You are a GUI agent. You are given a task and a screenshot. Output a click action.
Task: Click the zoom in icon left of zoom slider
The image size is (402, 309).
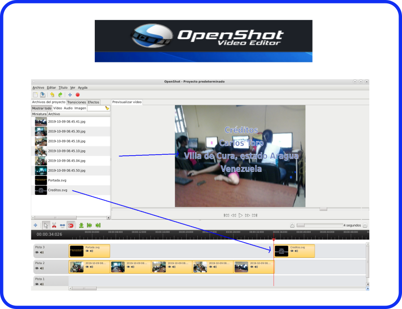pyautogui.click(x=292, y=225)
